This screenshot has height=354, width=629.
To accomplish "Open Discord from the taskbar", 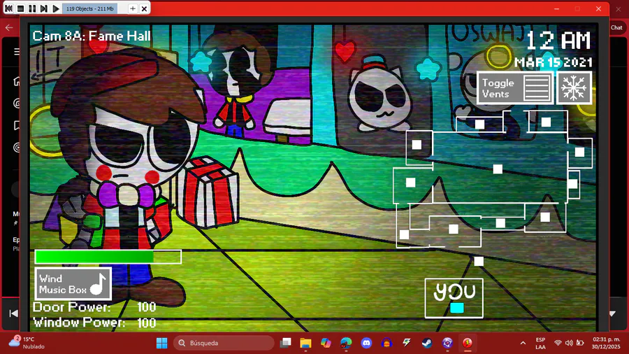I will (x=366, y=344).
